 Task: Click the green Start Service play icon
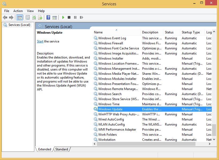tap(63, 17)
